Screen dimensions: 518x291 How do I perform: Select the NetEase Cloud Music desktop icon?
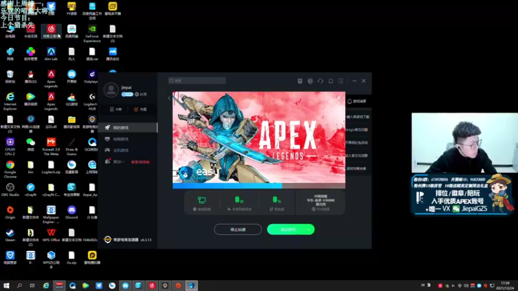pos(51,31)
